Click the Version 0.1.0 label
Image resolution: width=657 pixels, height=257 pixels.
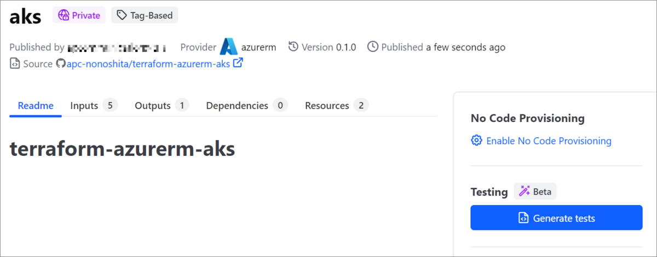pos(328,47)
